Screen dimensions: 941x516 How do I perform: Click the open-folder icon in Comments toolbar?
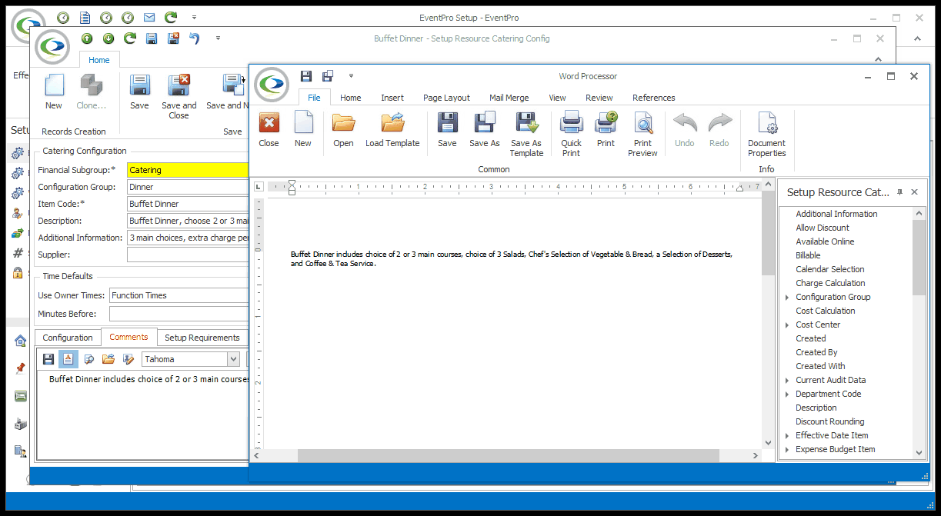108,359
